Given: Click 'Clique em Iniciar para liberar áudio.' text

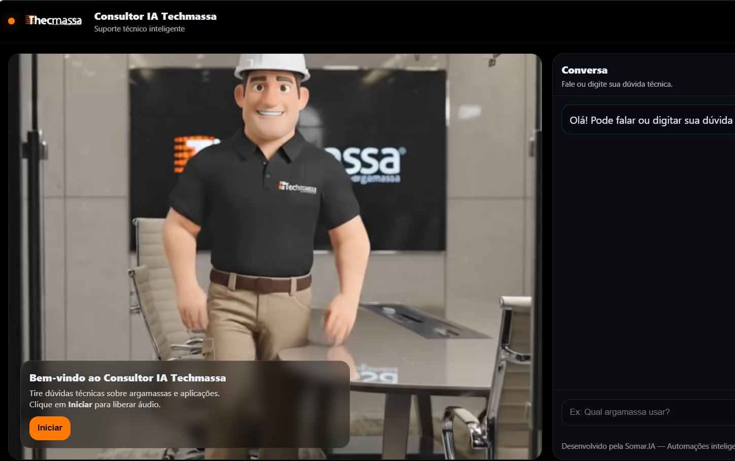Looking at the screenshot, I should (x=95, y=405).
